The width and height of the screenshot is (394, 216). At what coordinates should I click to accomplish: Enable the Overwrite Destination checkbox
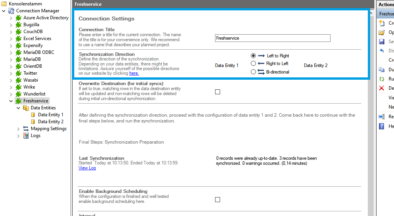coord(218,92)
